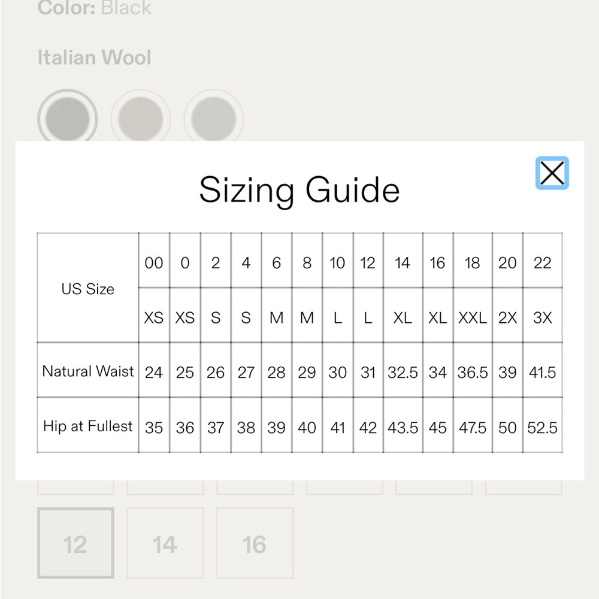The height and width of the screenshot is (599, 599).
Task: Click the Sizing Guide heading
Action: (299, 190)
